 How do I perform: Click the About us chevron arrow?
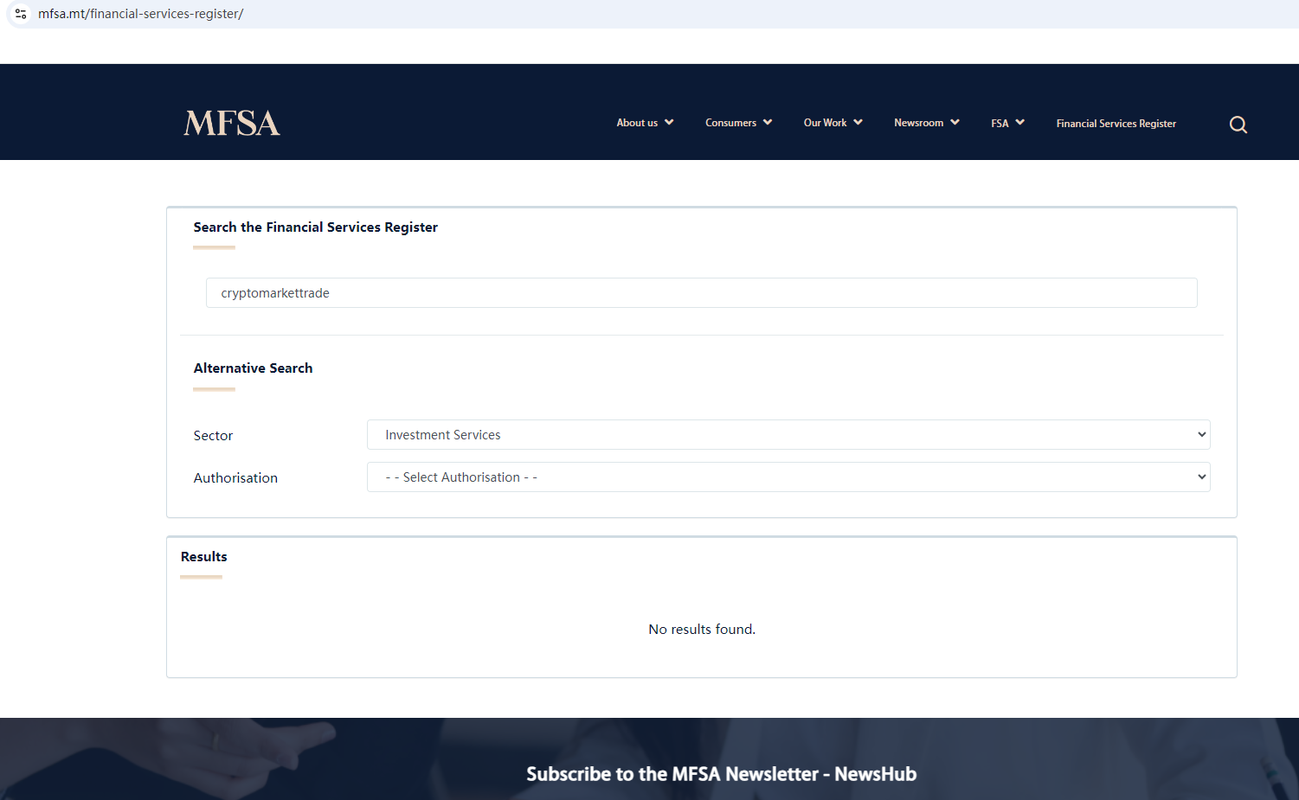coord(669,123)
